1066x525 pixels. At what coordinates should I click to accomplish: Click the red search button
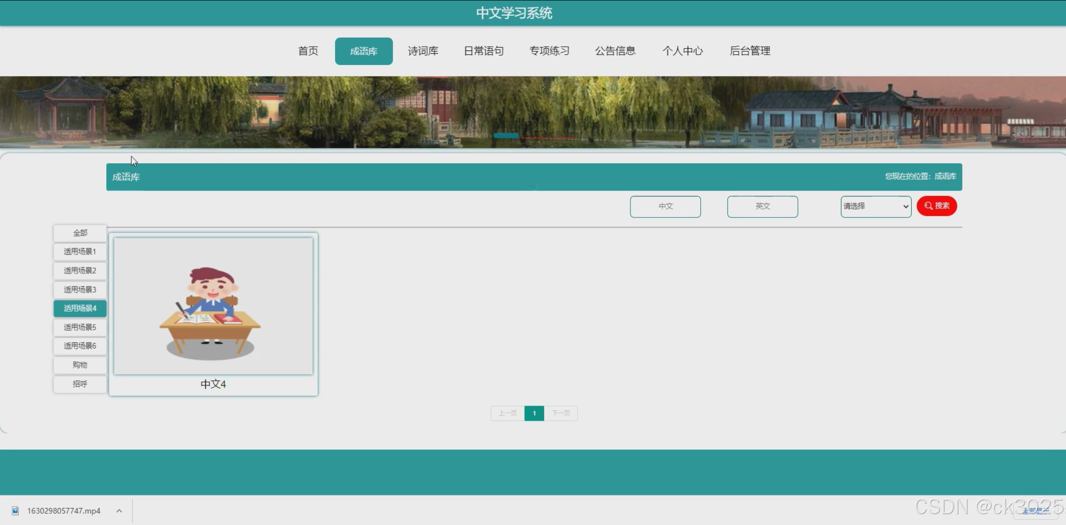[936, 206]
